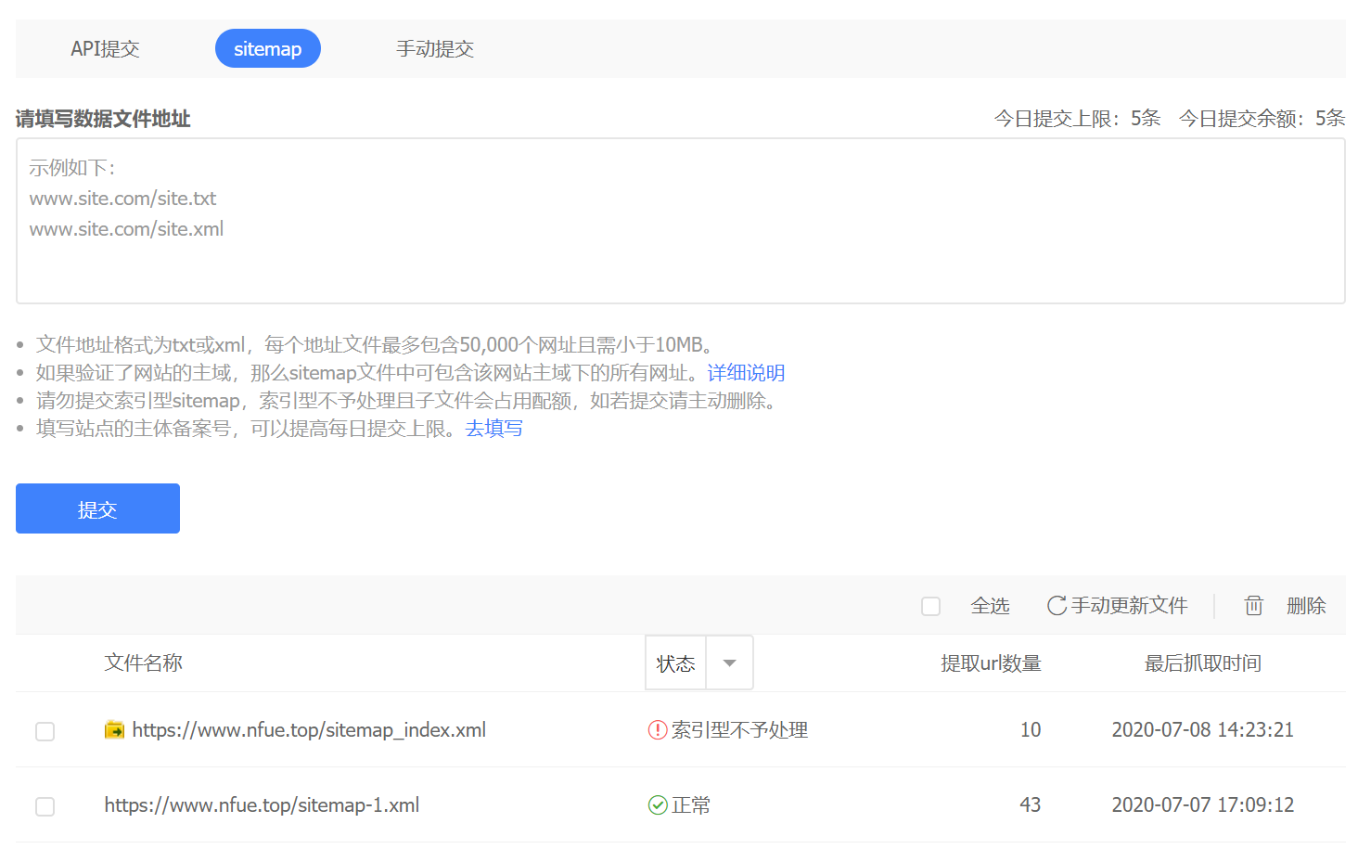Click the blue 提交 button

tap(97, 508)
